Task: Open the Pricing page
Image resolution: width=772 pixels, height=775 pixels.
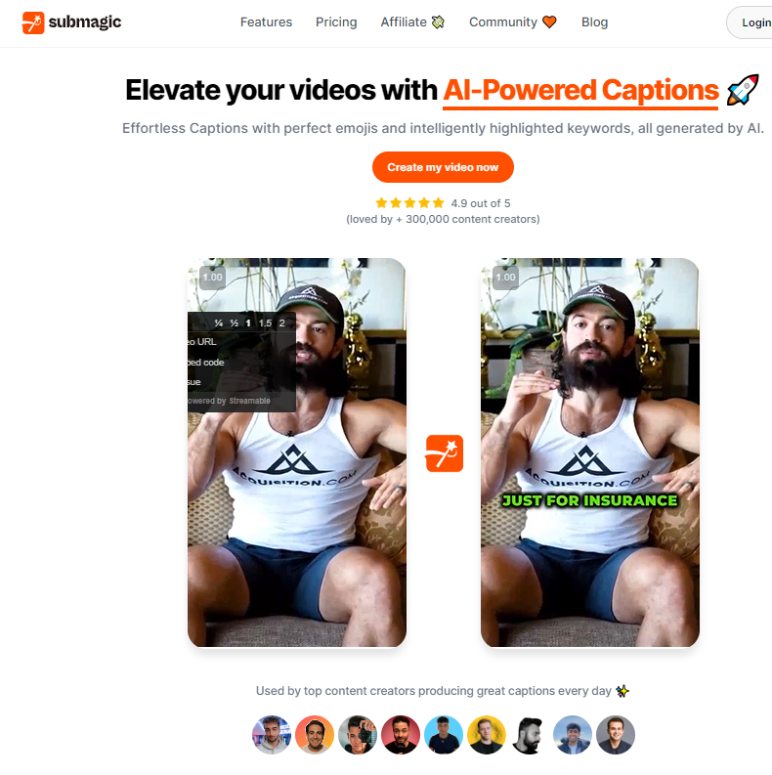Action: point(336,22)
